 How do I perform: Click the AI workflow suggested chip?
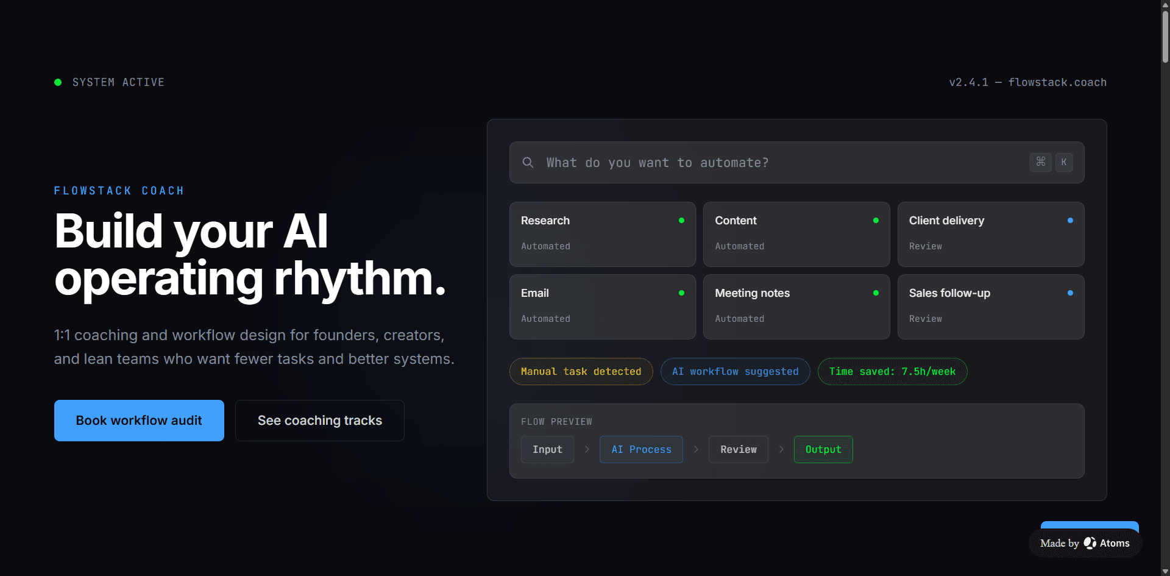click(735, 372)
